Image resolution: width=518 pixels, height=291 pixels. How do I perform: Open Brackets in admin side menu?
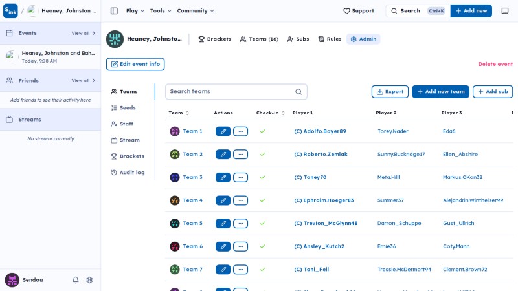tap(128, 156)
